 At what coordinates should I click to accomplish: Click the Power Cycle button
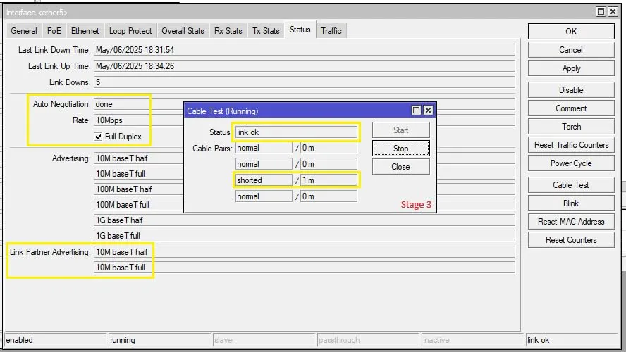[571, 163]
